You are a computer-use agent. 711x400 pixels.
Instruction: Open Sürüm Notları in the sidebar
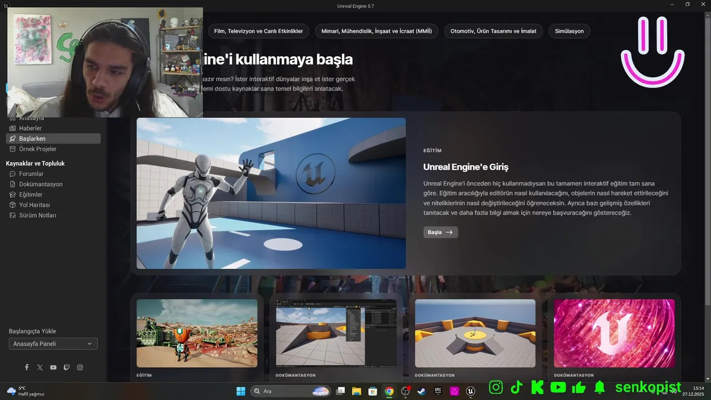(53, 215)
